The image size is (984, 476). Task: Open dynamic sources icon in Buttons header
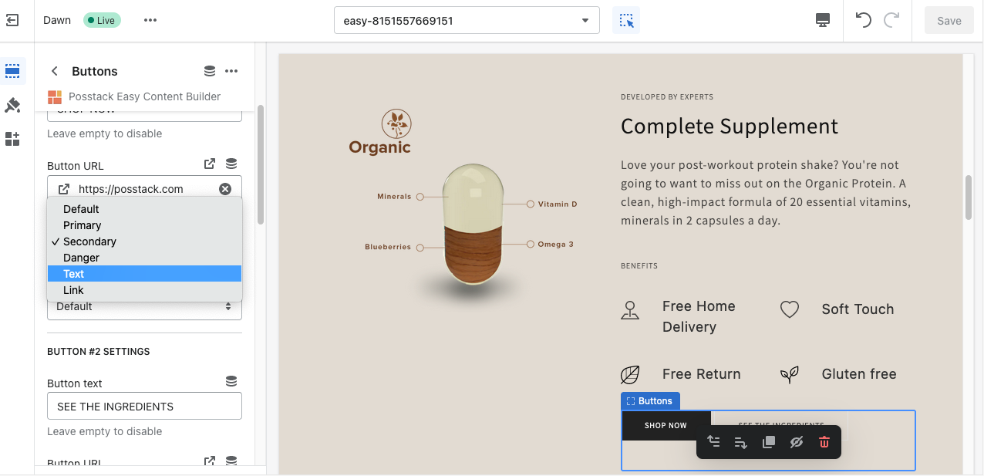210,71
